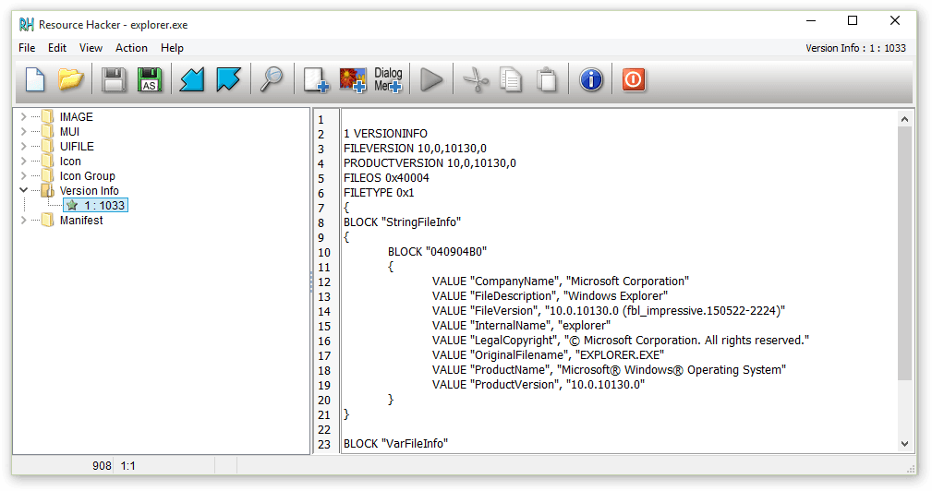Cut with the scissors icon

pos(476,79)
